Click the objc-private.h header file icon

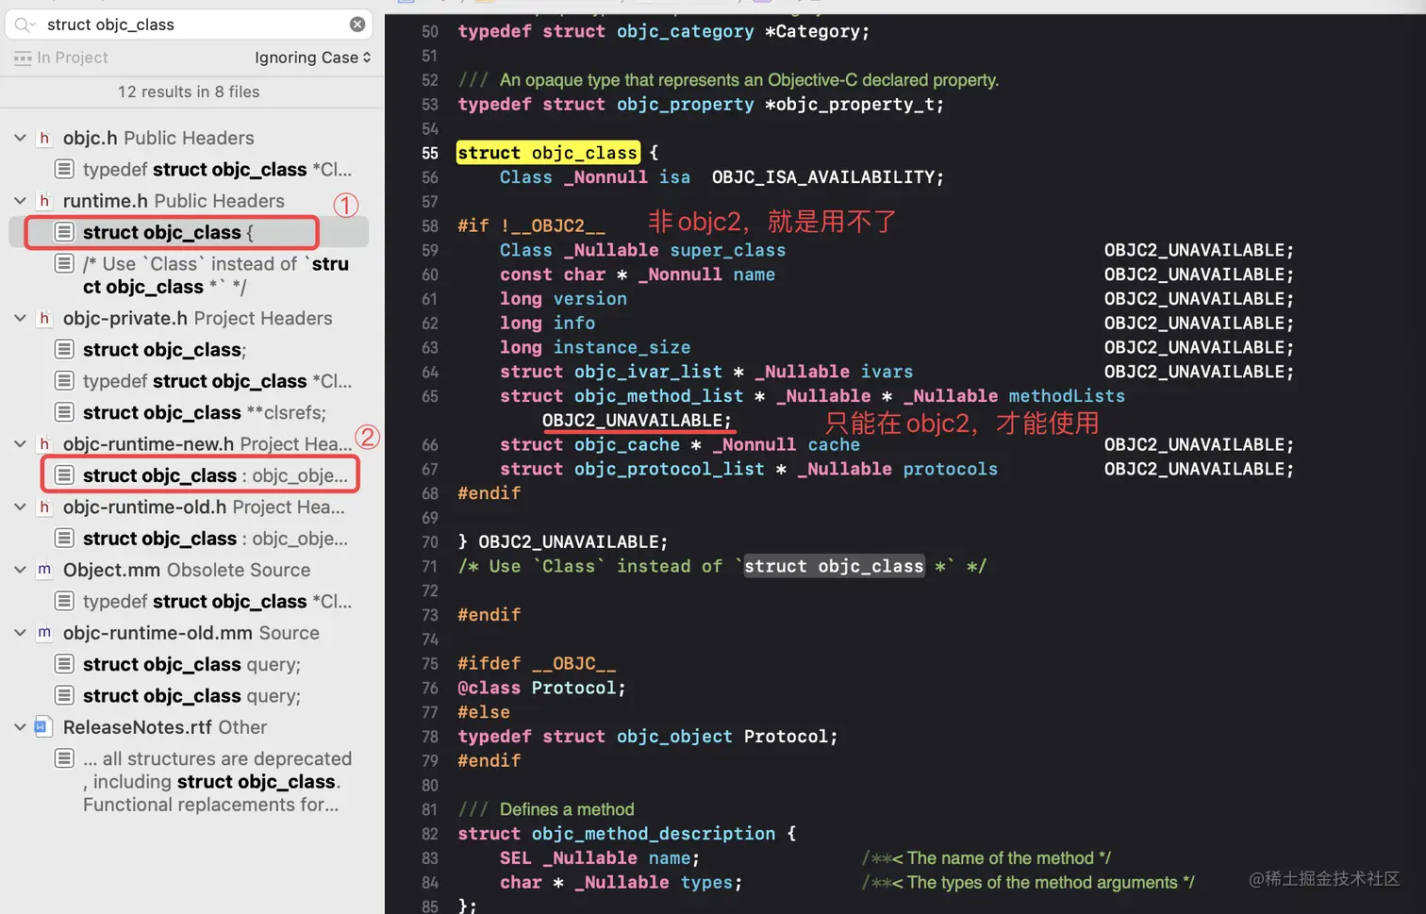[x=44, y=318]
